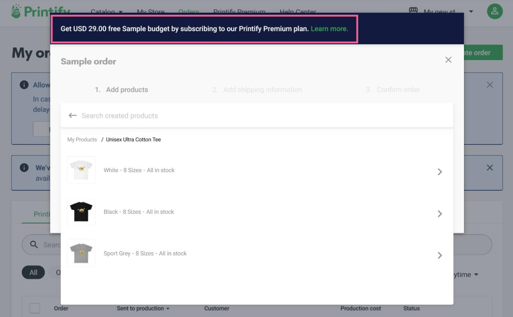Click the info icon on the Allow notice

(24, 84)
